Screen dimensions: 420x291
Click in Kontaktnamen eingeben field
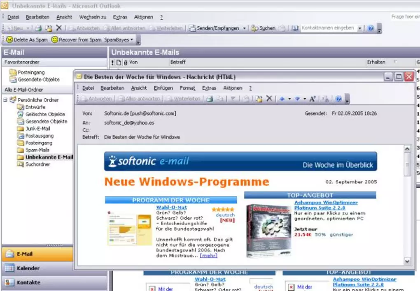point(328,28)
